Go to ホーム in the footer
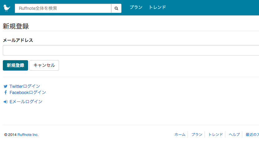This screenshot has width=259, height=144. coord(180,135)
